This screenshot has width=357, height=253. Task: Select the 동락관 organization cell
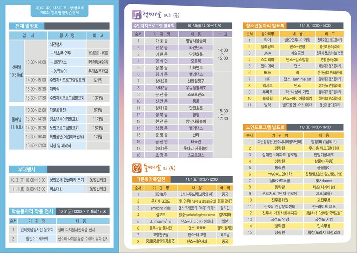tap(280, 187)
